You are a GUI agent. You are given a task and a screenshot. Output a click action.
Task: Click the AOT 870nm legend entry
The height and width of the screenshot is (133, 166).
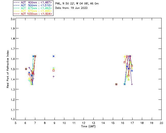click(x=33, y=11)
